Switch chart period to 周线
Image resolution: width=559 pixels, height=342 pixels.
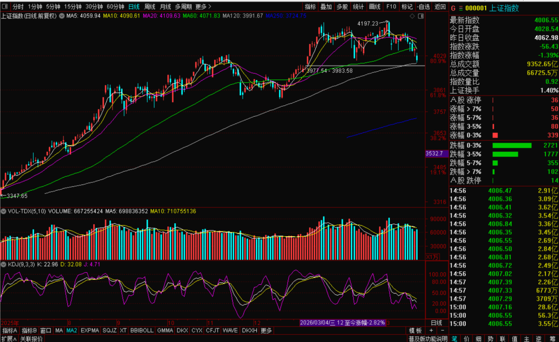(150, 7)
